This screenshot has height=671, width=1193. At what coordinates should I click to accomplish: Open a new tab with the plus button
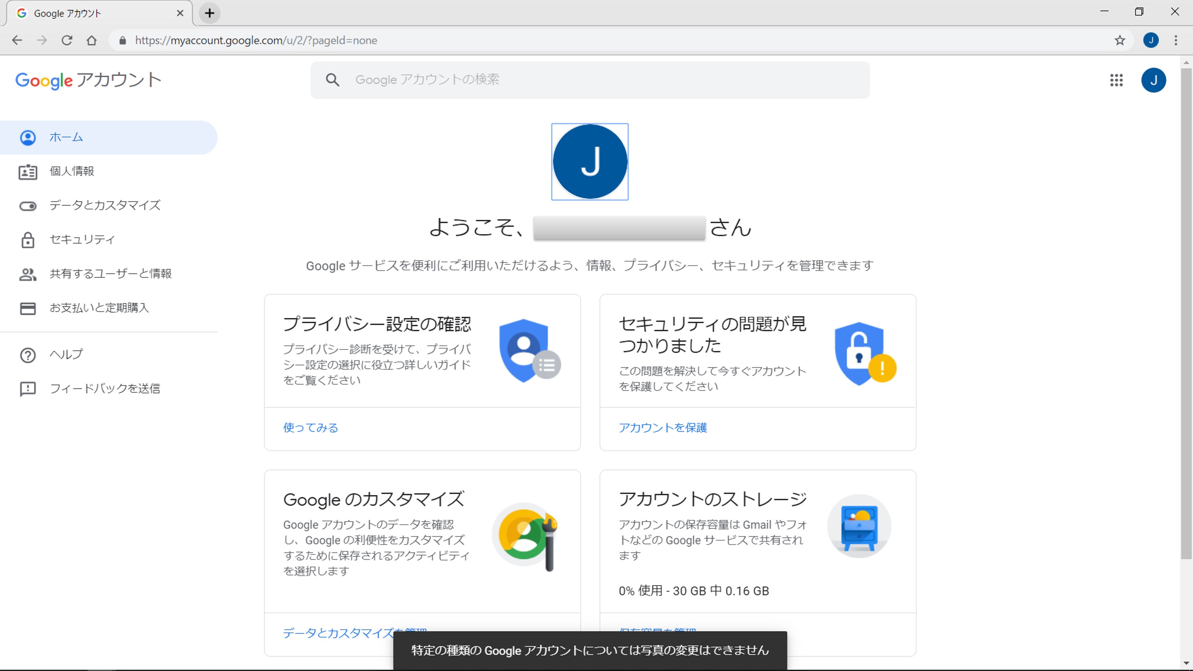click(x=209, y=13)
